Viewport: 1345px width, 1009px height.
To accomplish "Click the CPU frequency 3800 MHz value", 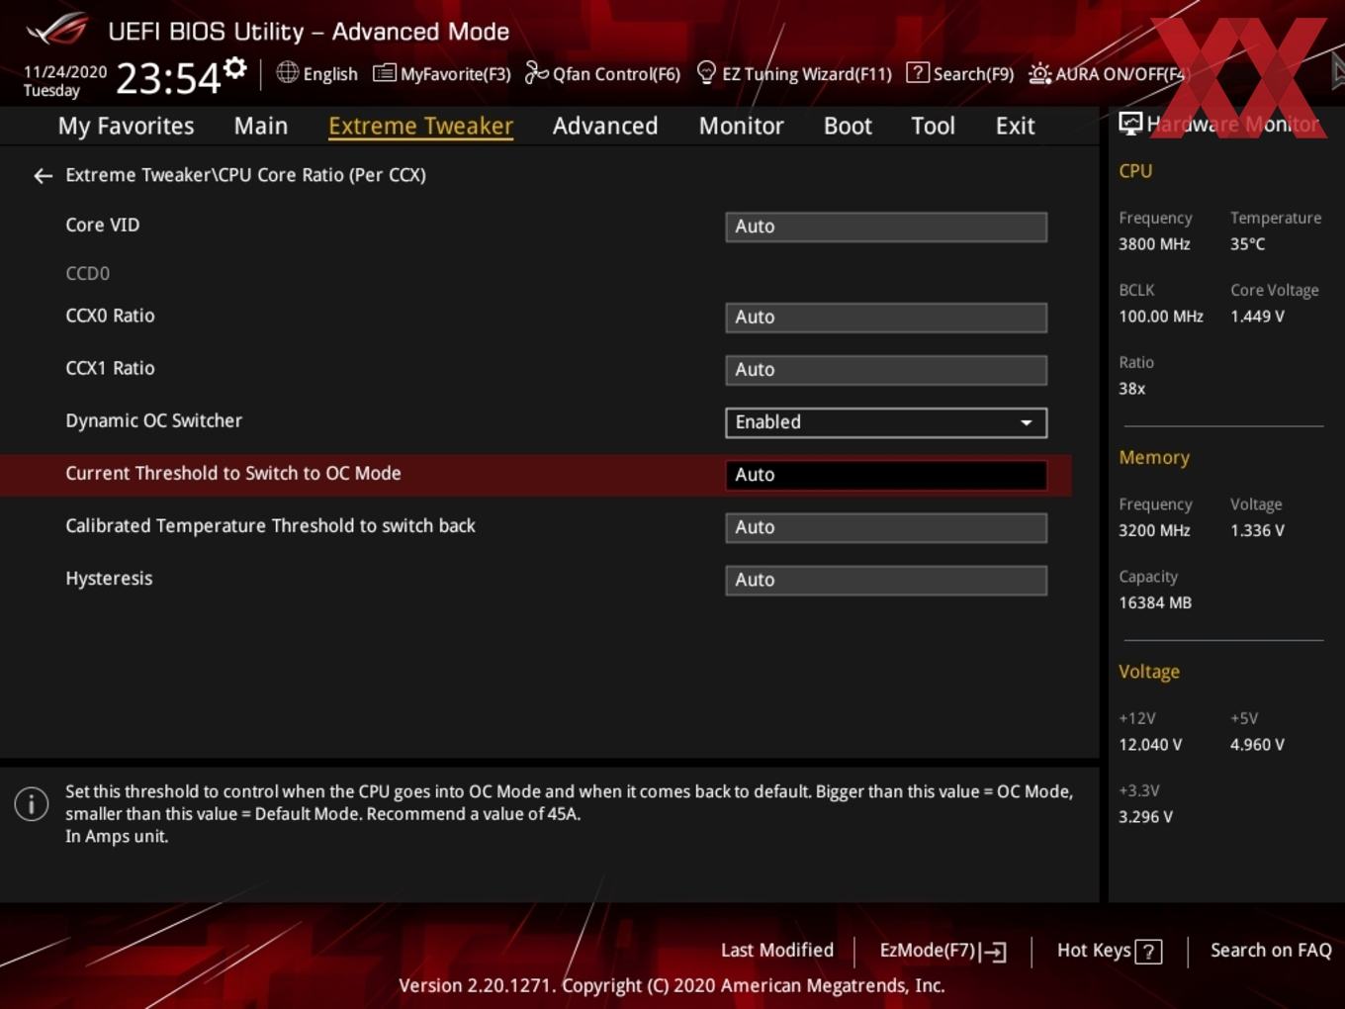I will tap(1154, 244).
